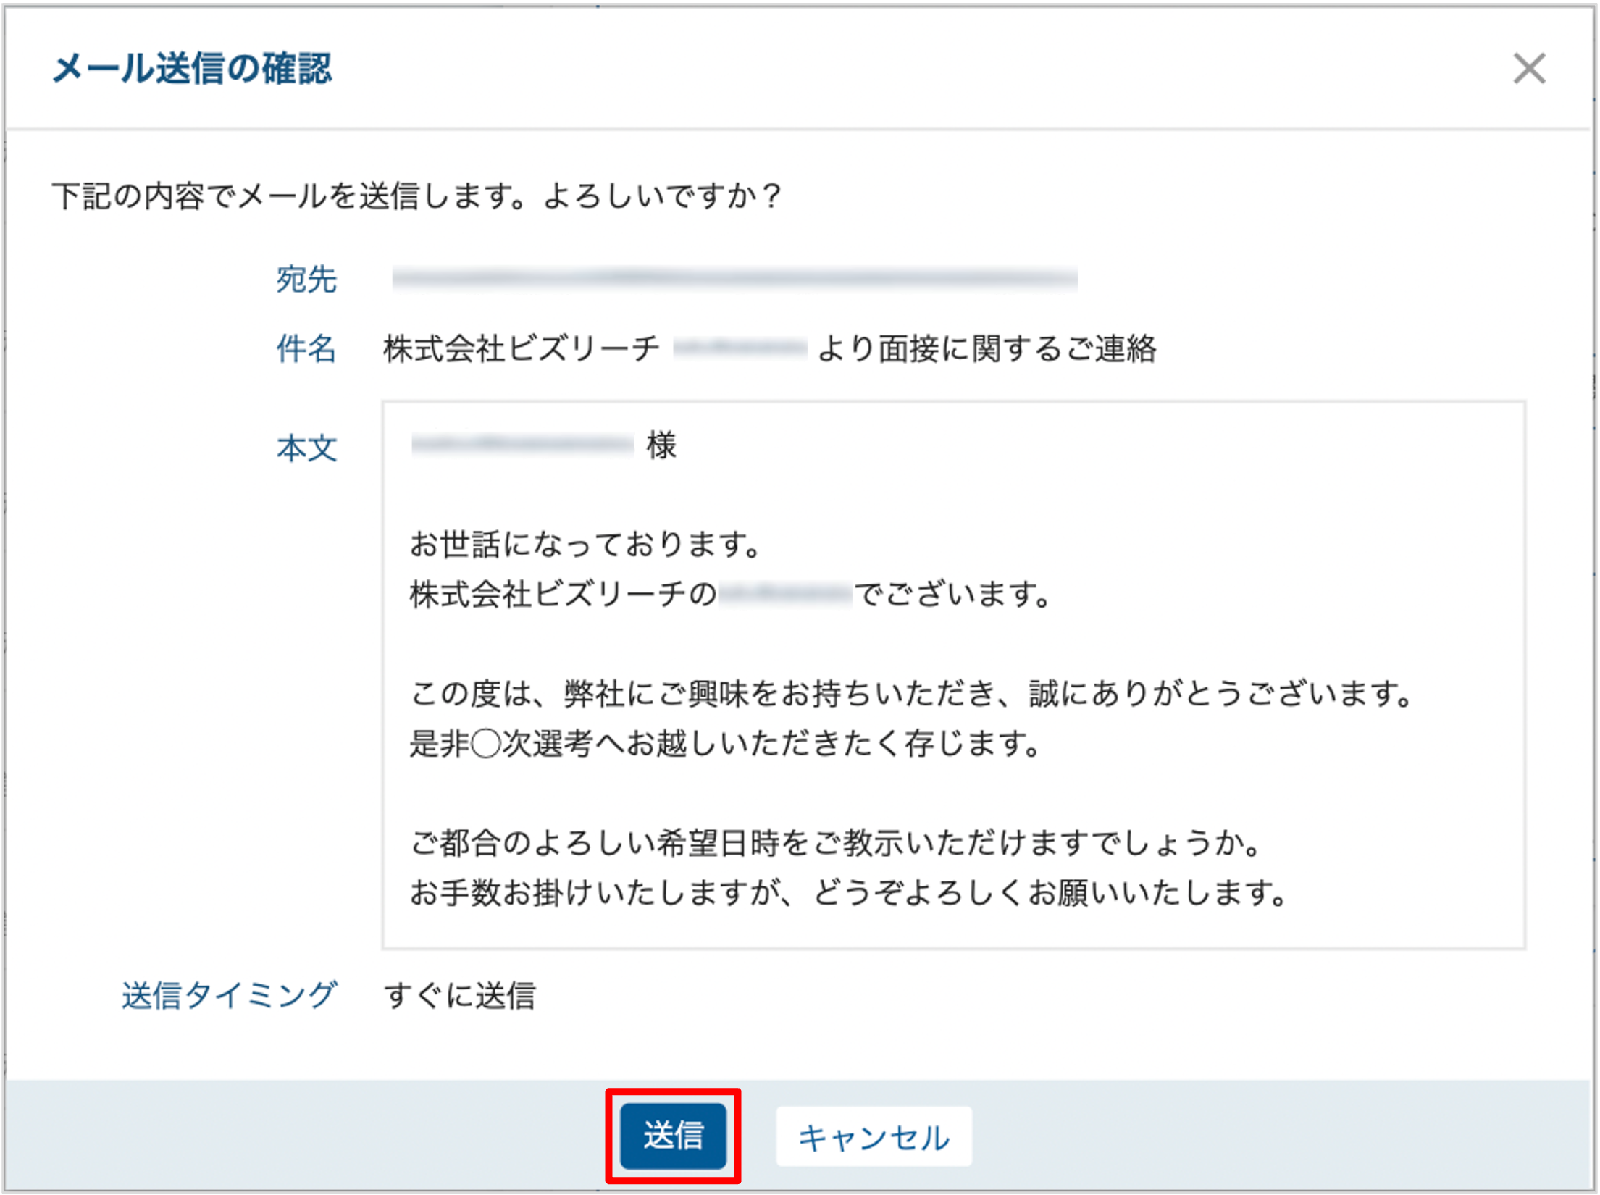The width and height of the screenshot is (1600, 1195).
Task: Click the 送信タイミング label
Action: tap(230, 994)
